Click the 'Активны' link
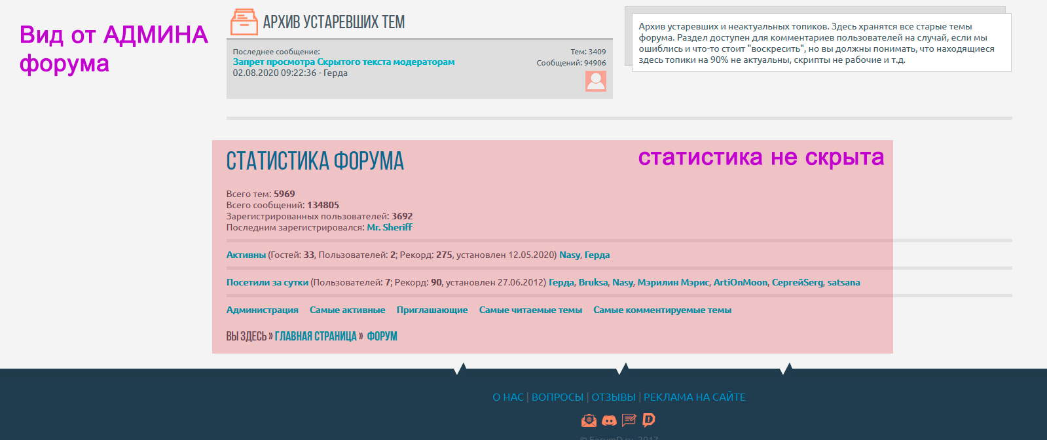 click(x=246, y=255)
